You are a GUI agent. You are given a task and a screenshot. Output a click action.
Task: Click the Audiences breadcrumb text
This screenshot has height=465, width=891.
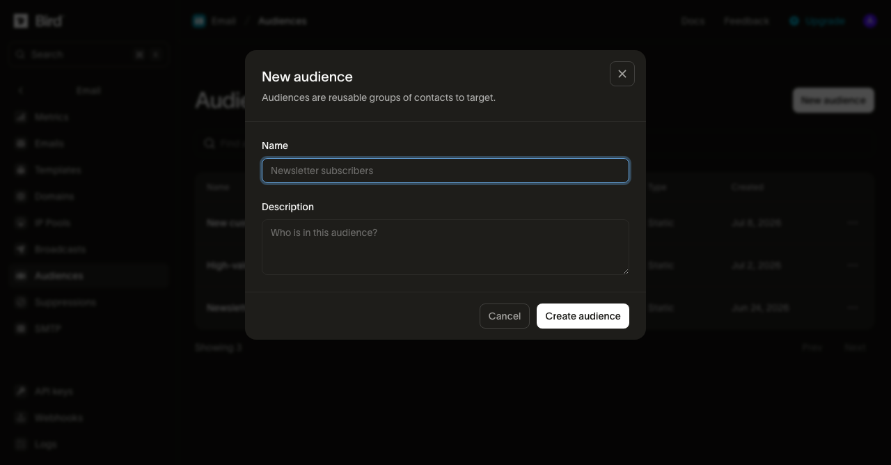(x=282, y=21)
